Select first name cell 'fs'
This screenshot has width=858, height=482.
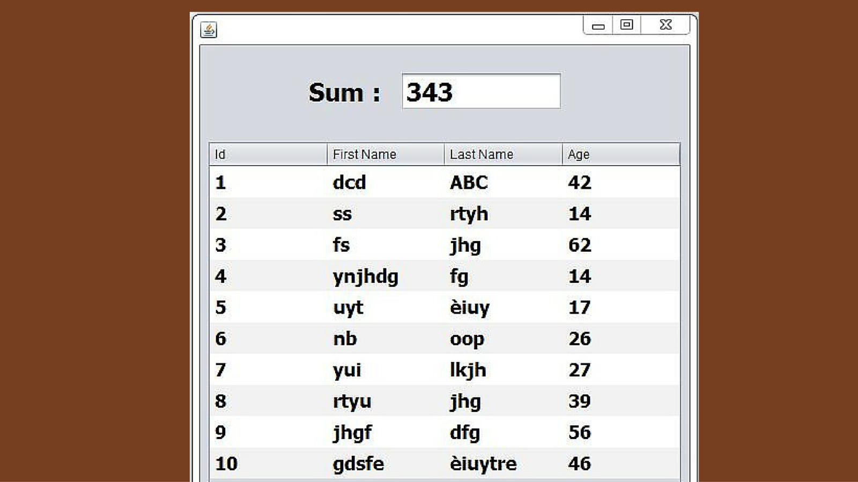tap(386, 245)
